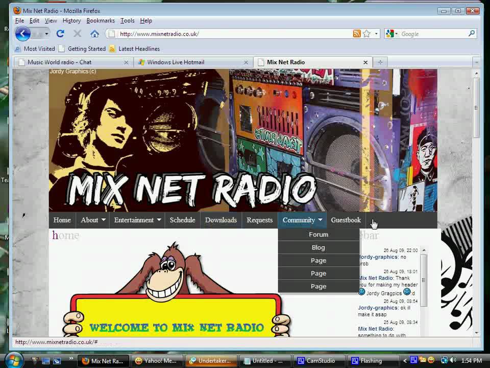Open Getting Started bookmark
Image resolution: width=490 pixels, height=368 pixels.
83,49
